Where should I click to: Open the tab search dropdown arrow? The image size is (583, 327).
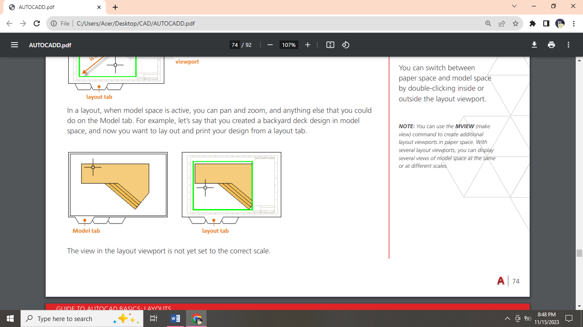514,6
